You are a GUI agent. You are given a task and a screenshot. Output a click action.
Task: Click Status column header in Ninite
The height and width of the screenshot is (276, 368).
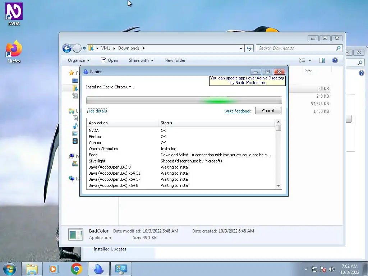(x=216, y=123)
